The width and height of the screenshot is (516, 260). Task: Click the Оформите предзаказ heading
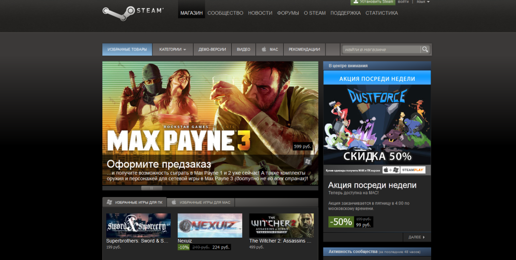[x=159, y=164]
